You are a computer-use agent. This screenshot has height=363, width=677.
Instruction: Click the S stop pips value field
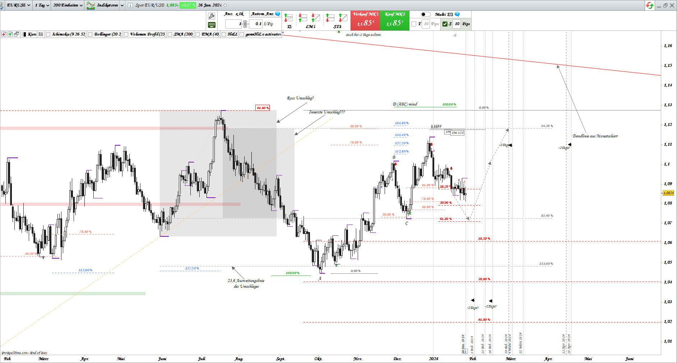tap(457, 24)
